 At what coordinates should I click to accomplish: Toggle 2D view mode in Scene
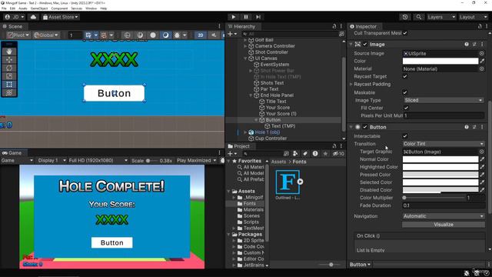coord(201,35)
